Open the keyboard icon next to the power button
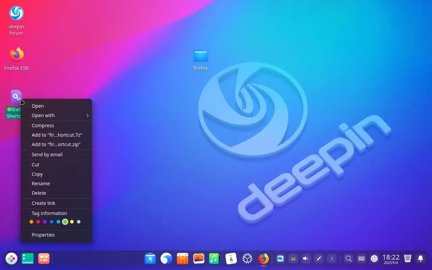This screenshot has height=270, width=432. click(361, 259)
